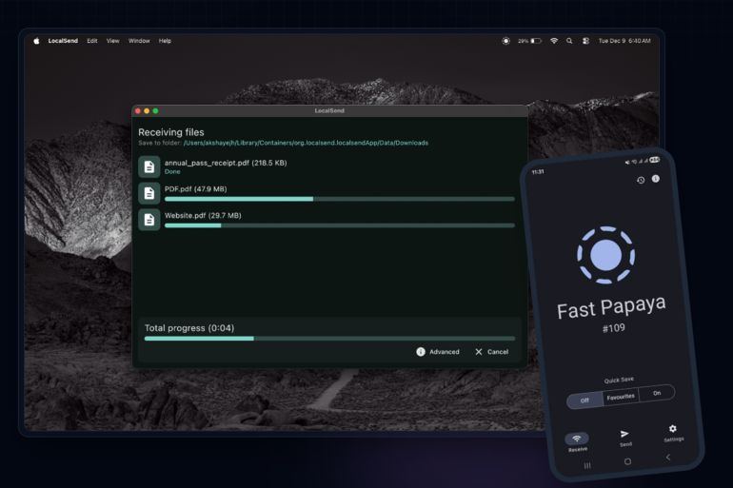
Task: Click the Website.pdf document icon
Action: tap(149, 220)
